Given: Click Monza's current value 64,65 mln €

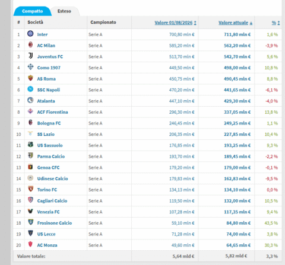Looking at the screenshot, I should (239, 245).
